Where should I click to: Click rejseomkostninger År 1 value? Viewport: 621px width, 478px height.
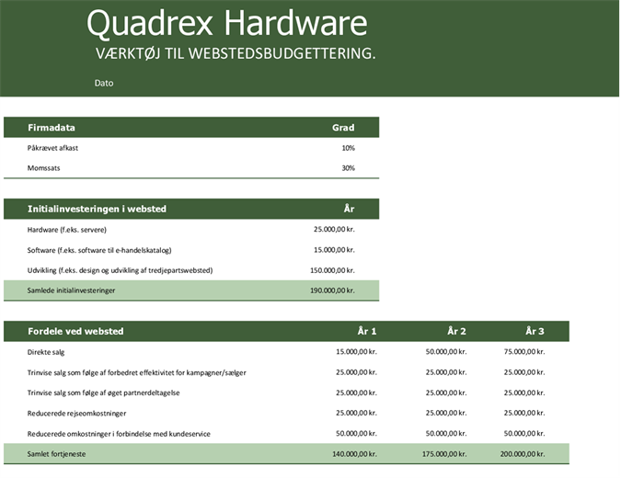coord(356,413)
